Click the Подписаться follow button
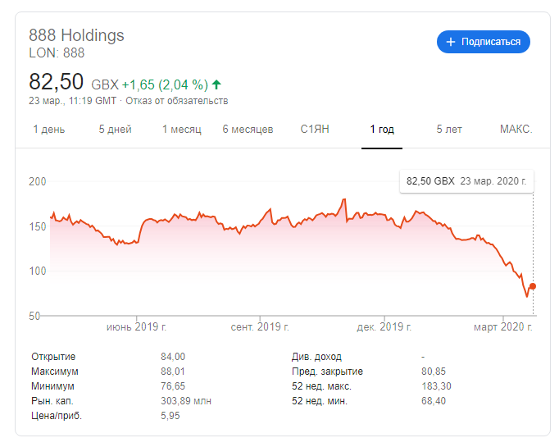559x447 pixels. click(x=484, y=42)
